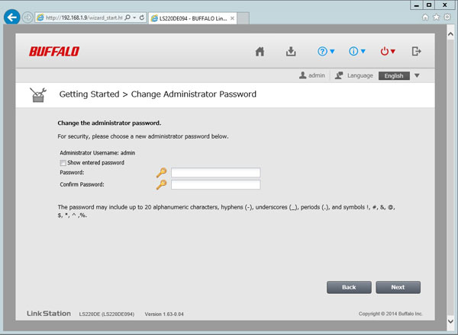Click the key icon beside Password
458x335 pixels.
click(x=161, y=173)
